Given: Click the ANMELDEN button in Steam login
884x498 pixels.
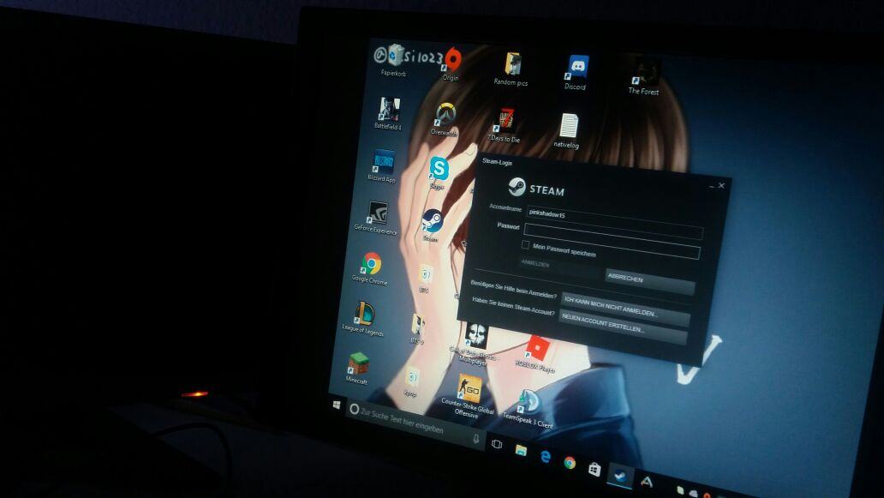Looking at the screenshot, I should coord(560,267).
